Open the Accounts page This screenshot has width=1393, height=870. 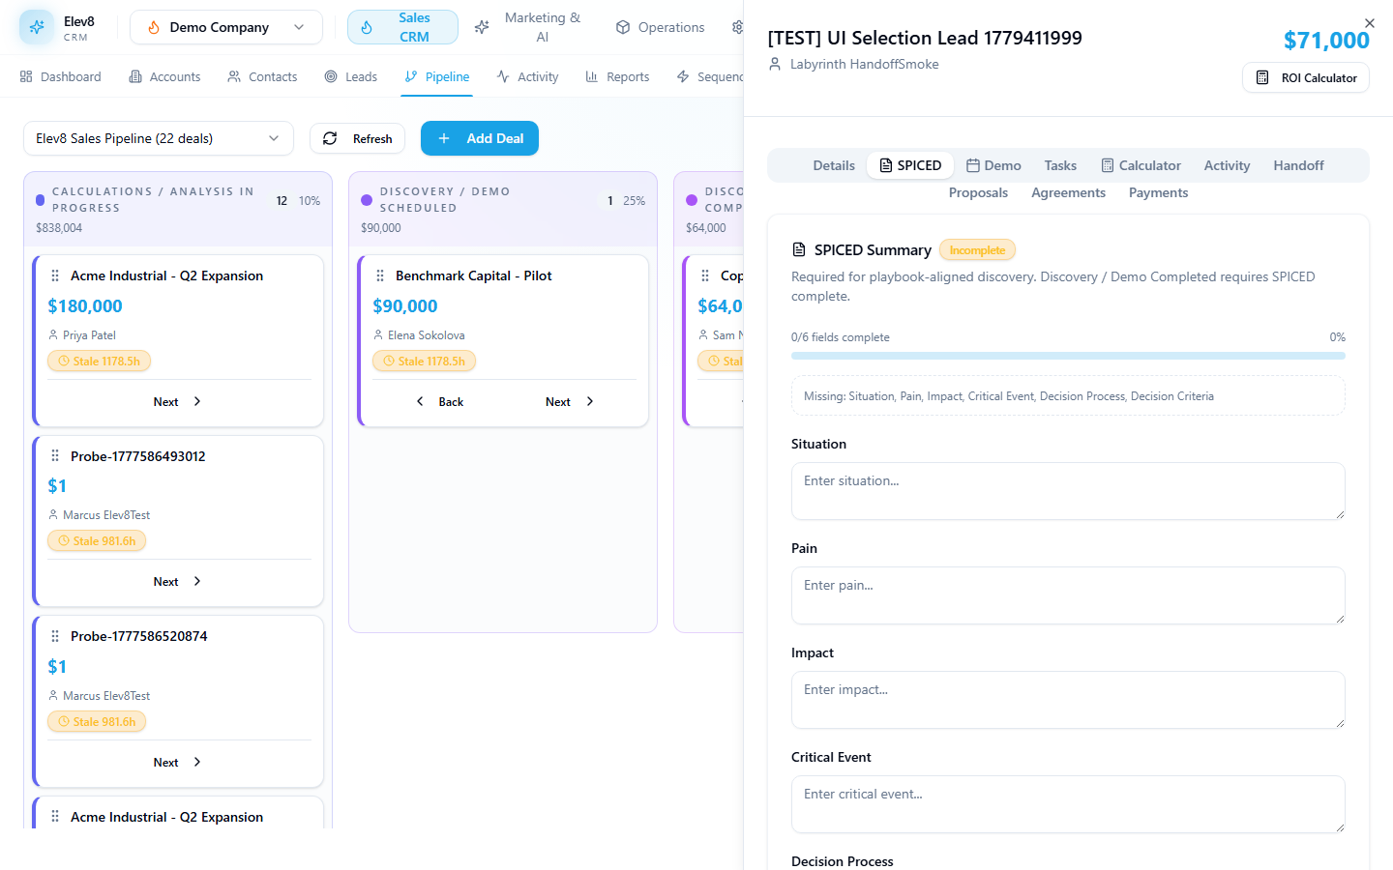165,76
